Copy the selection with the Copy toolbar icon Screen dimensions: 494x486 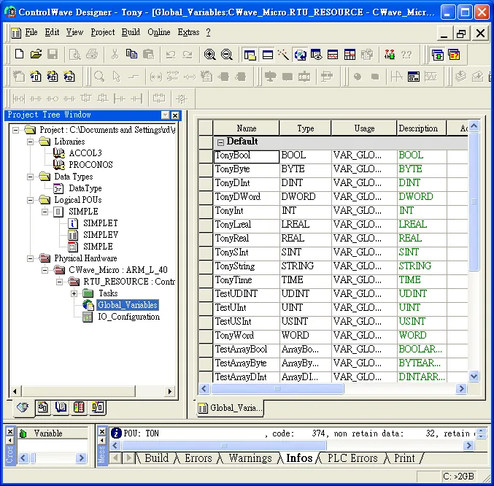click(131, 54)
